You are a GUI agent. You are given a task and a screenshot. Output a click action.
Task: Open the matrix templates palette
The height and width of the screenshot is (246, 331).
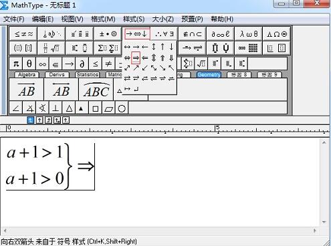(249, 48)
